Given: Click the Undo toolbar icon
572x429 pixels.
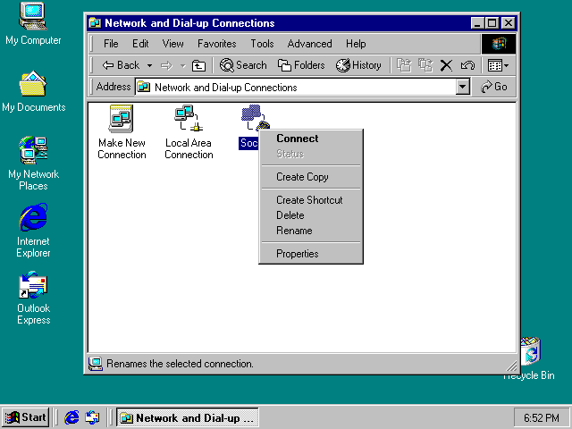Looking at the screenshot, I should pyautogui.click(x=467, y=65).
